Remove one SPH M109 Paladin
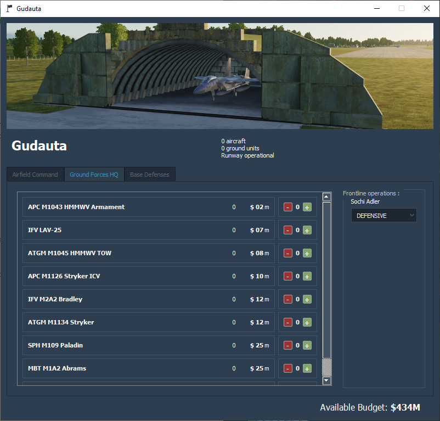 point(287,345)
